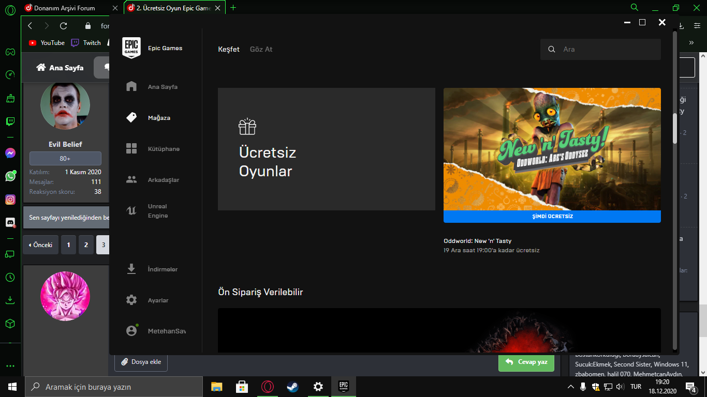
Task: Click the forum Ana Sayfa nav button
Action: pyautogui.click(x=60, y=68)
